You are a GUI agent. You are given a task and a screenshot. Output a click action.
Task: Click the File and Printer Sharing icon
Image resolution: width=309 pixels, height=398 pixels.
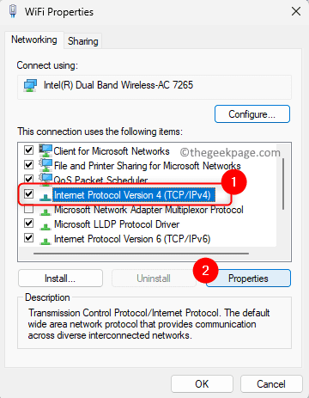click(x=45, y=165)
